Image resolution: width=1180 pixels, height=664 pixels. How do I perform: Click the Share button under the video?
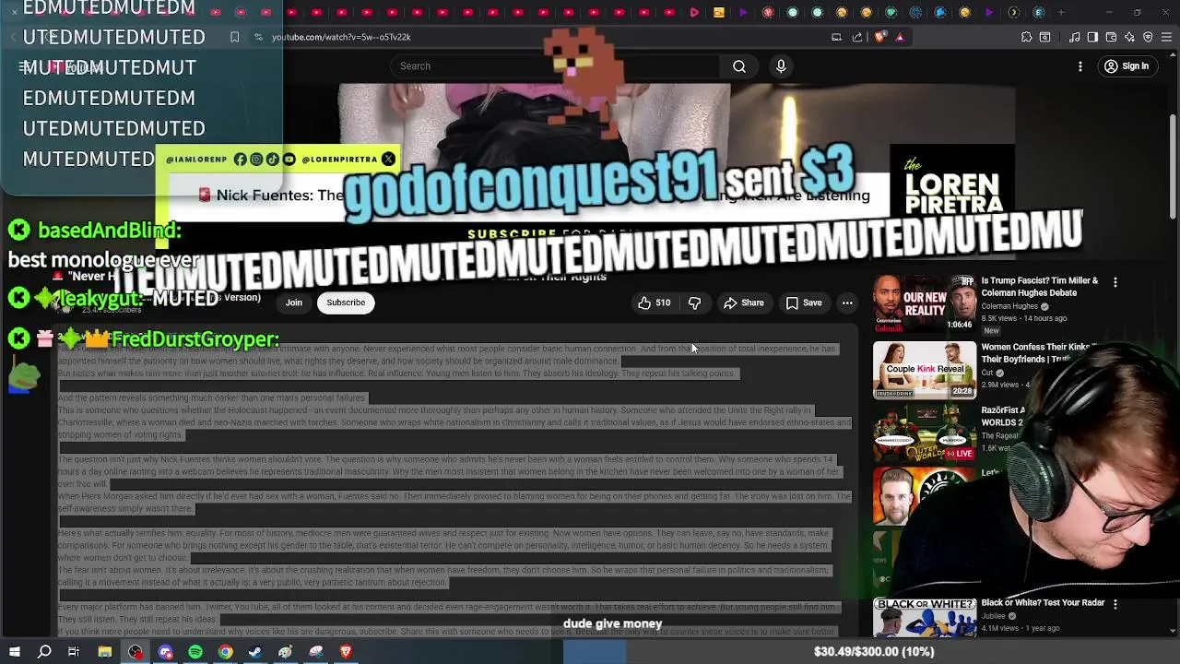tap(744, 302)
